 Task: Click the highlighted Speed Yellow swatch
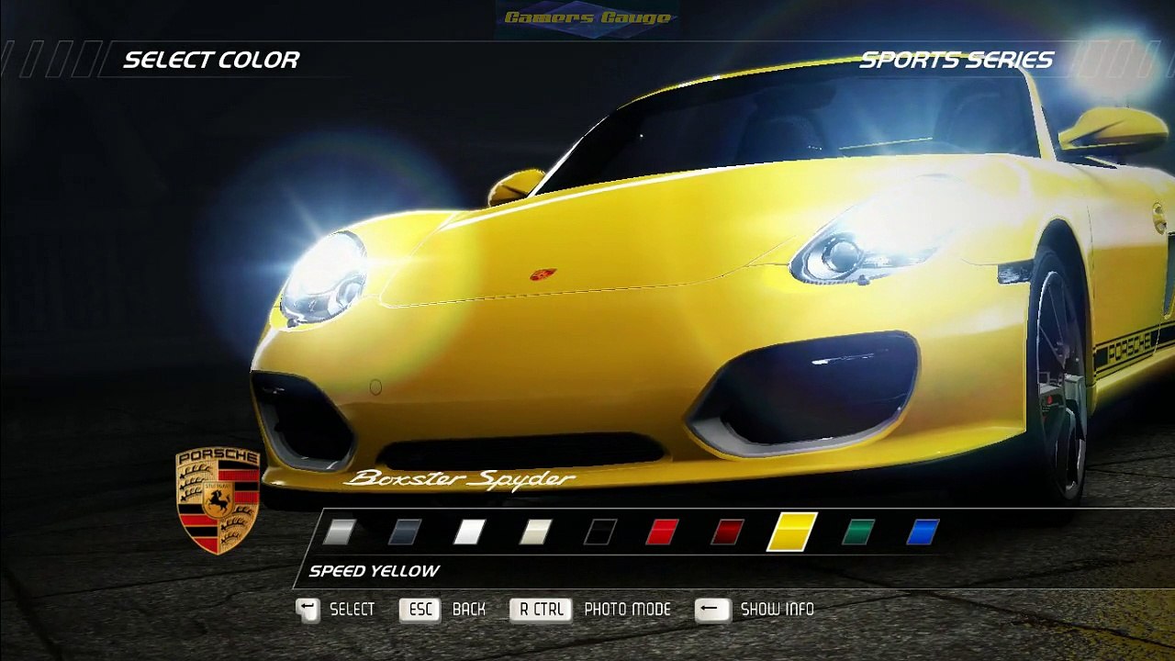click(x=792, y=532)
